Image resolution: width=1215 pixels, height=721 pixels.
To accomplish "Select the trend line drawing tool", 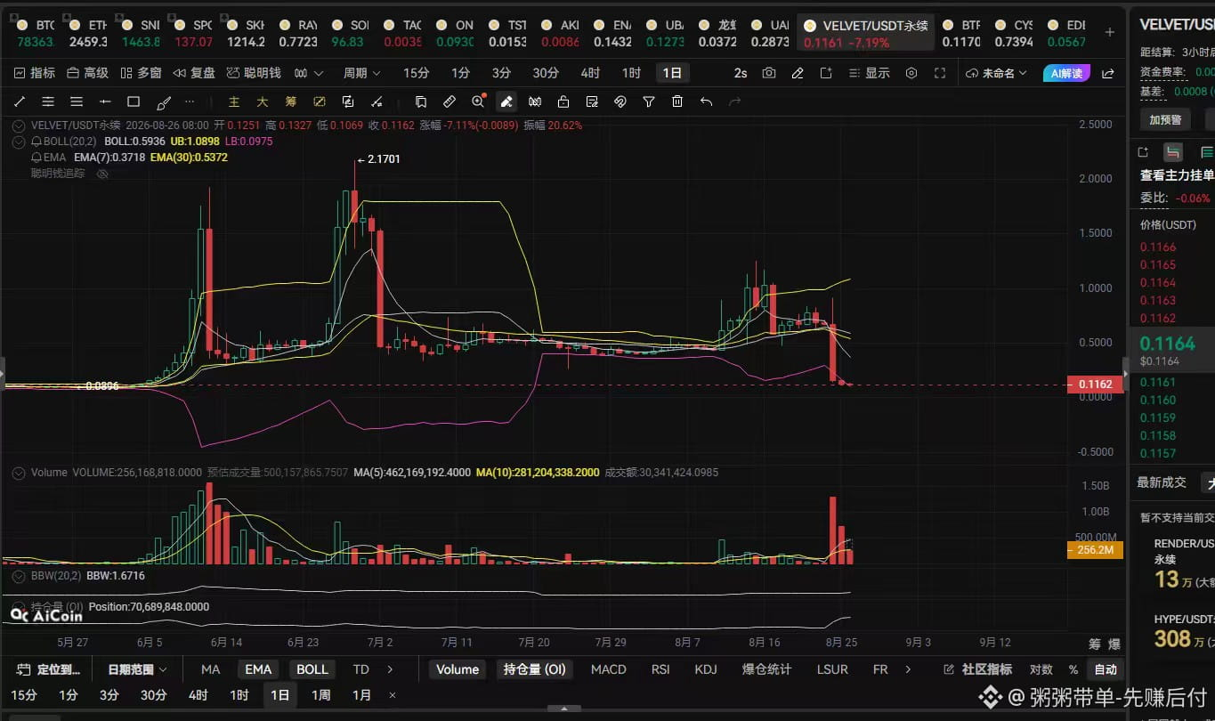I will pos(20,101).
